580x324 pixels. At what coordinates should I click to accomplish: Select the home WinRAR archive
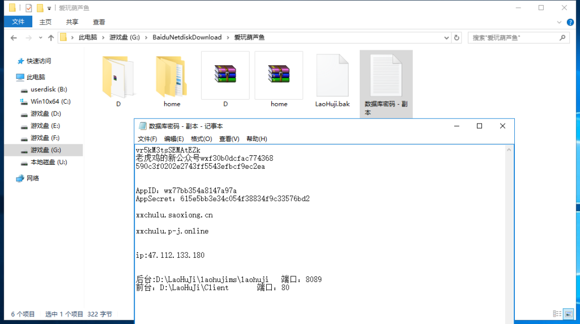coord(279,75)
